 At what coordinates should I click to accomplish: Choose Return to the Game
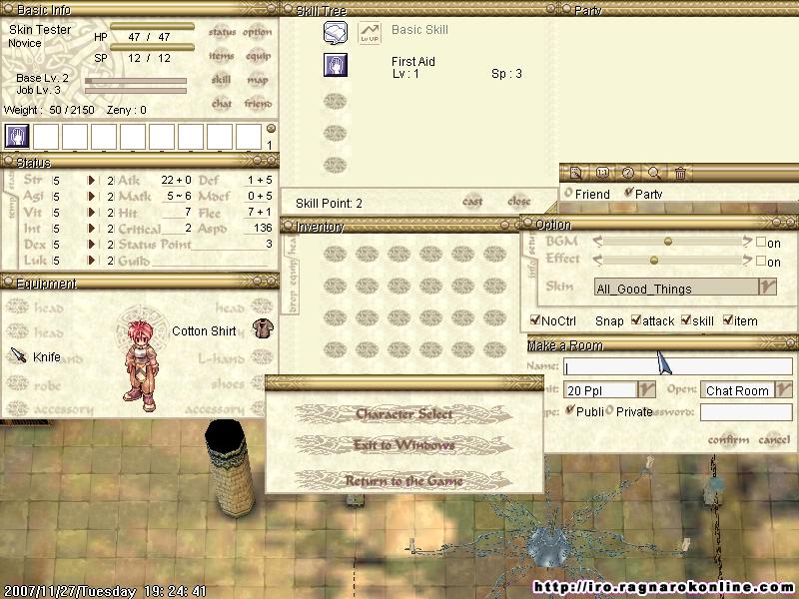(403, 481)
